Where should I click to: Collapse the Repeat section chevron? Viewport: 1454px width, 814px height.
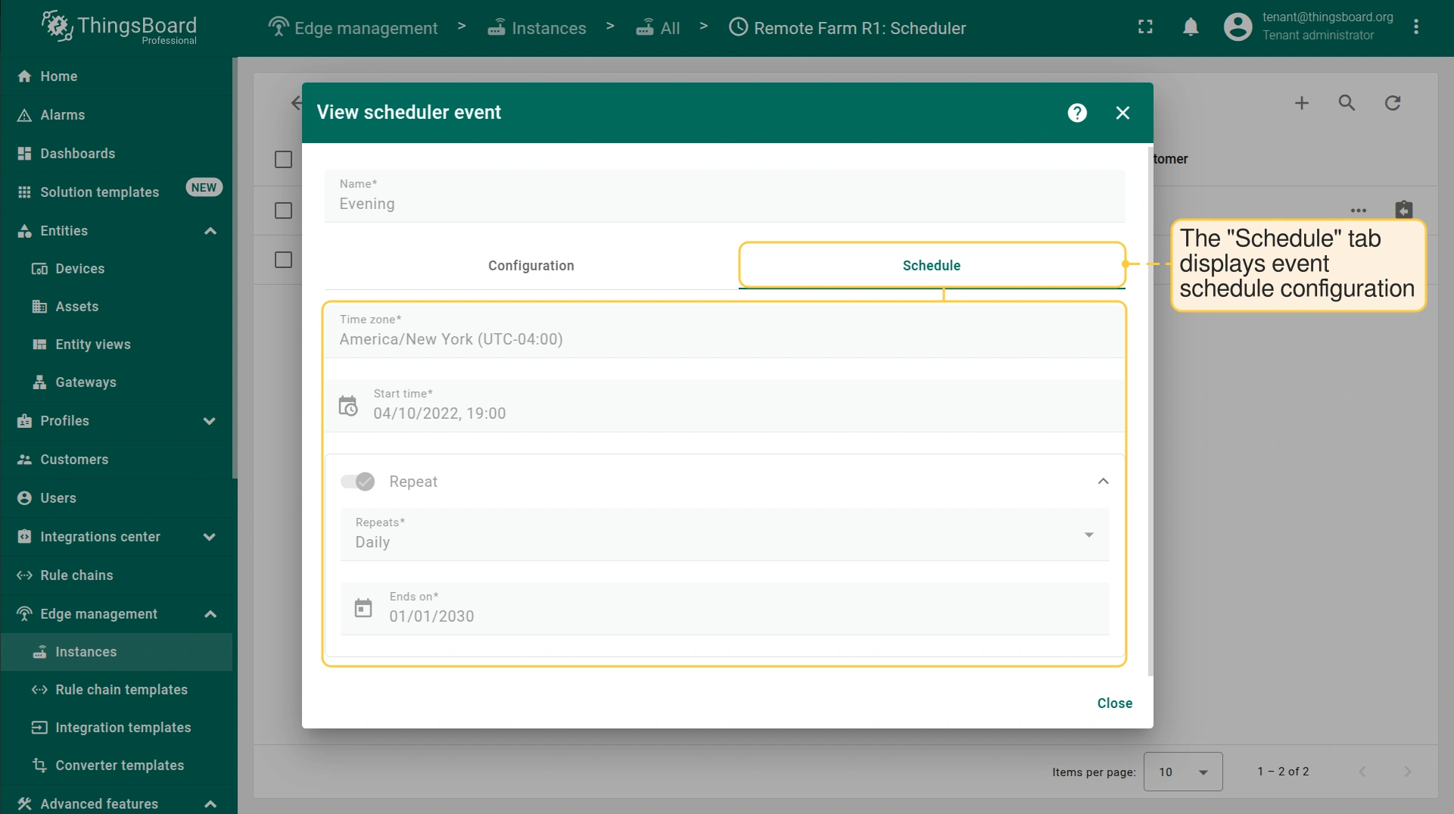1103,482
